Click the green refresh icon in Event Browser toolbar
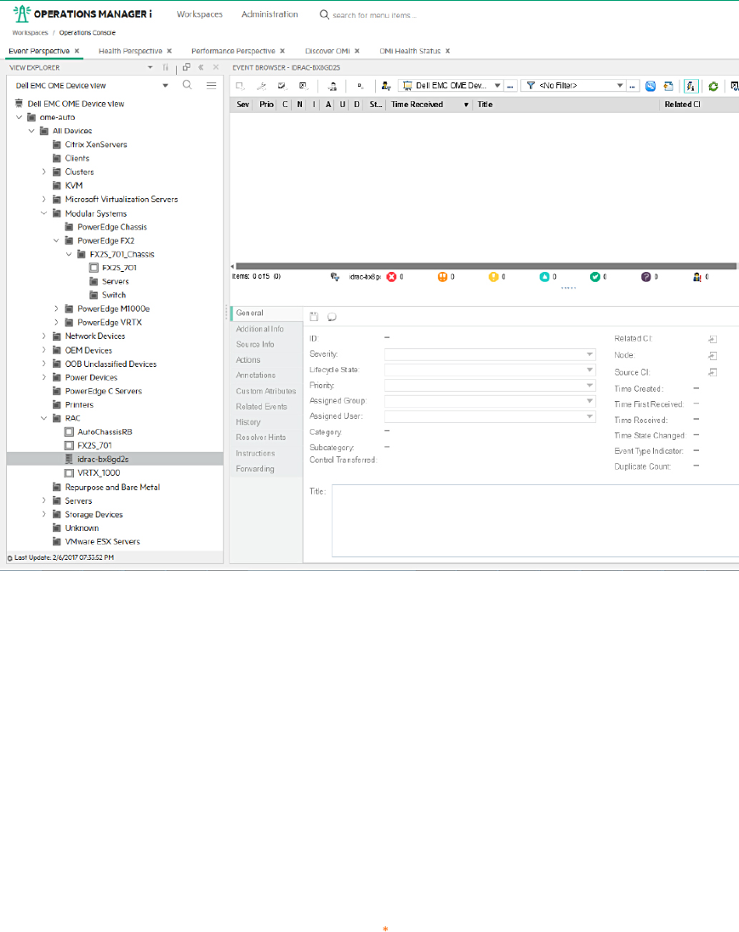The image size is (739, 932). click(x=713, y=86)
